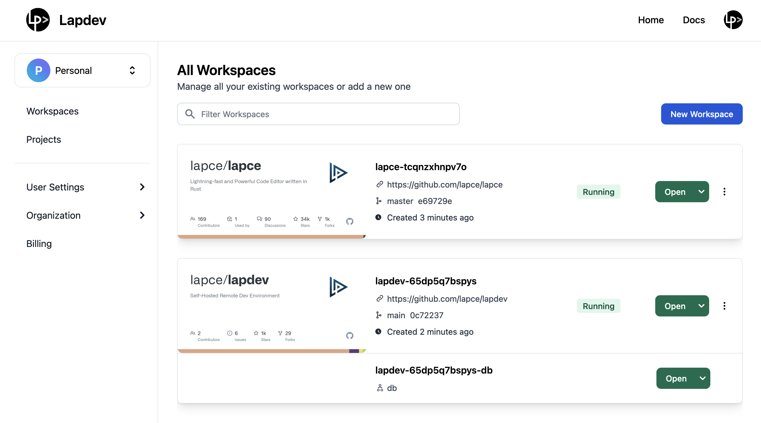This screenshot has height=423, width=761.
Task: Click the GitHub icon on lapce/lapce card
Action: (x=349, y=221)
